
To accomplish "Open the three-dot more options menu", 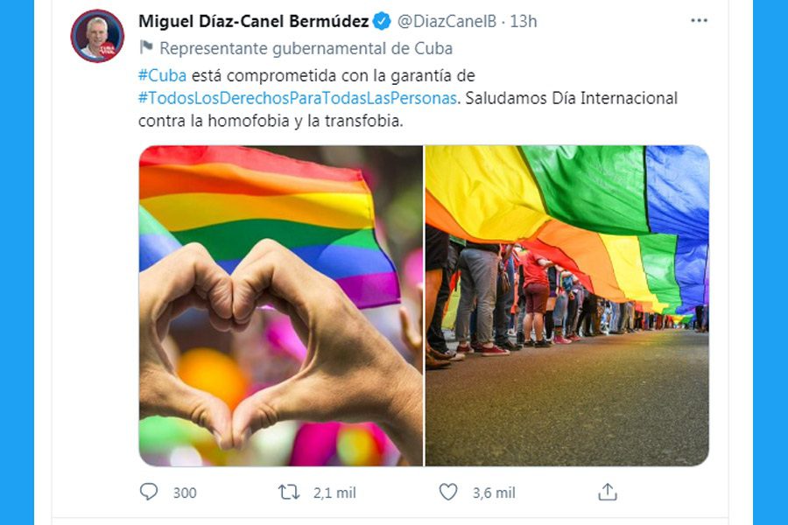I will coord(699,21).
